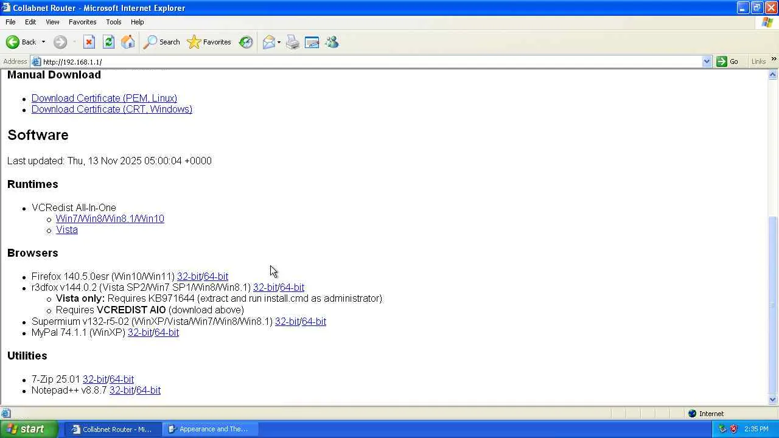This screenshot has height=438, width=779.
Task: Expand the address bar URL dropdown
Action: [707, 61]
